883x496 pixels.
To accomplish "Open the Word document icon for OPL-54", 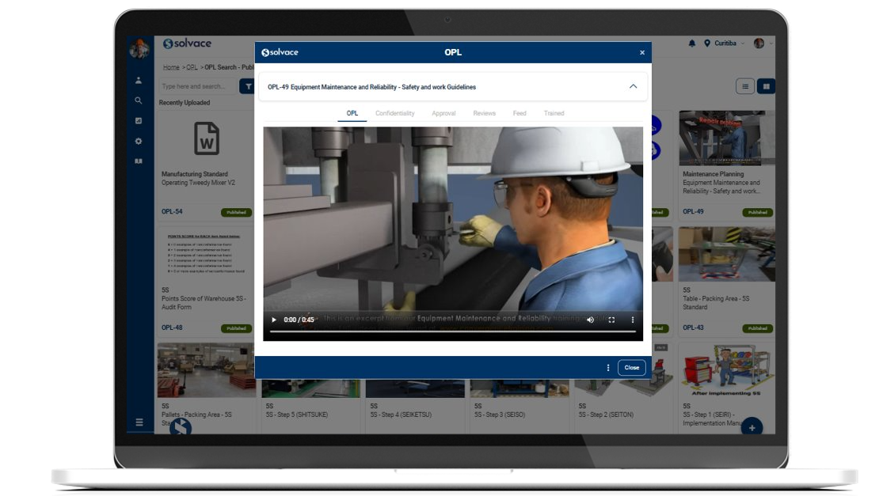I will [207, 138].
